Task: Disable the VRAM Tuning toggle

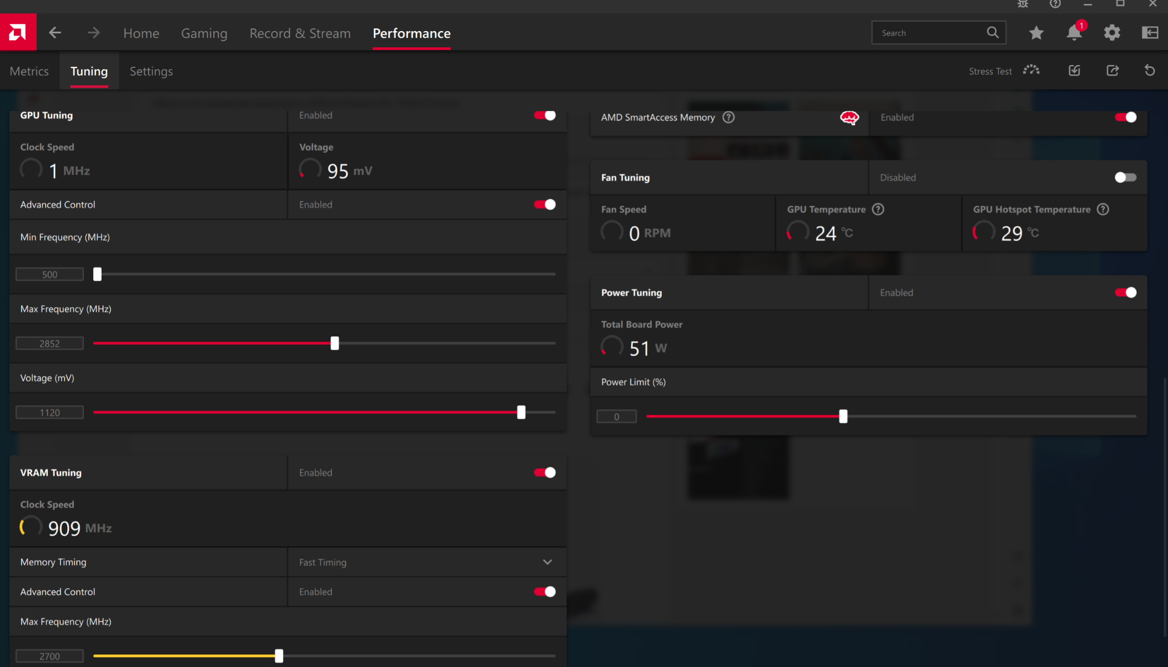Action: click(545, 472)
